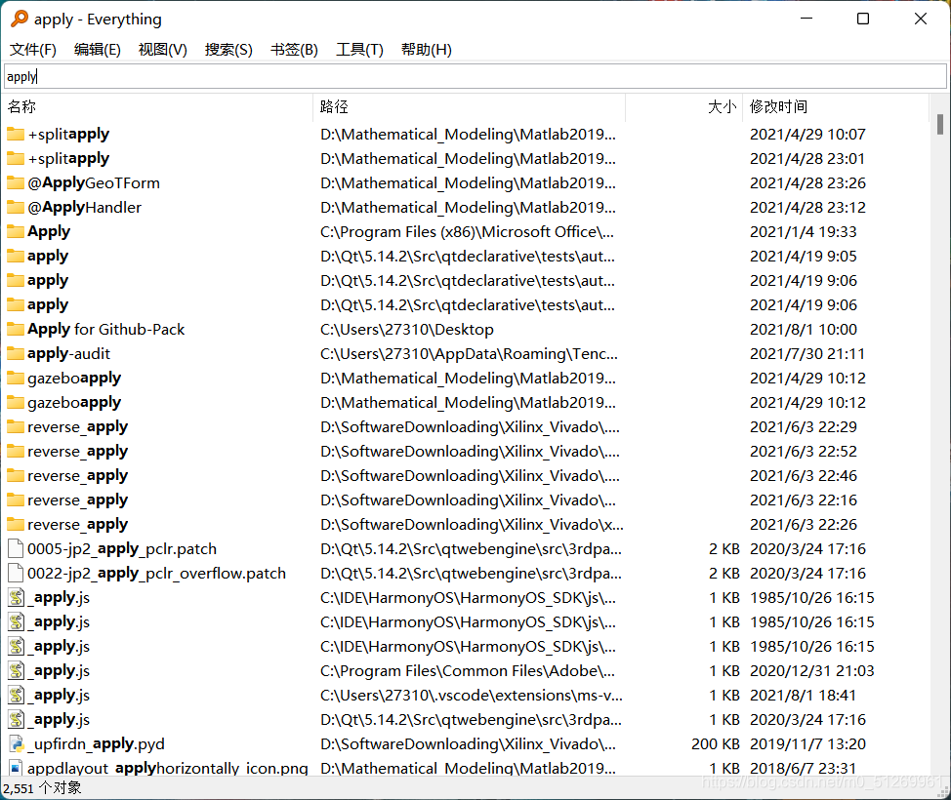Viewport: 951px width, 800px height.
Task: Click image icon of appdlayout_applyhorizontally_icon.png
Action: point(16,768)
